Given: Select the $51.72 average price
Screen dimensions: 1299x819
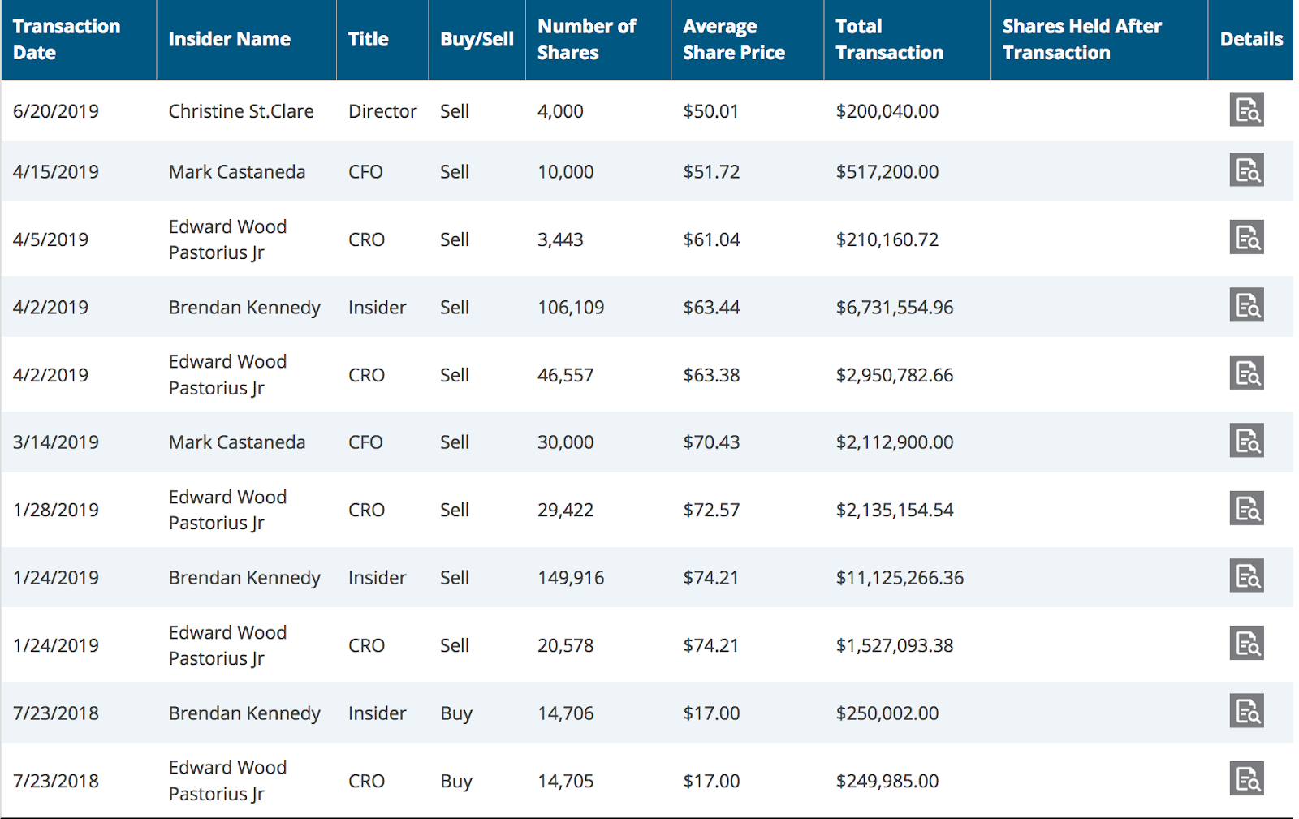Looking at the screenshot, I should tap(712, 172).
